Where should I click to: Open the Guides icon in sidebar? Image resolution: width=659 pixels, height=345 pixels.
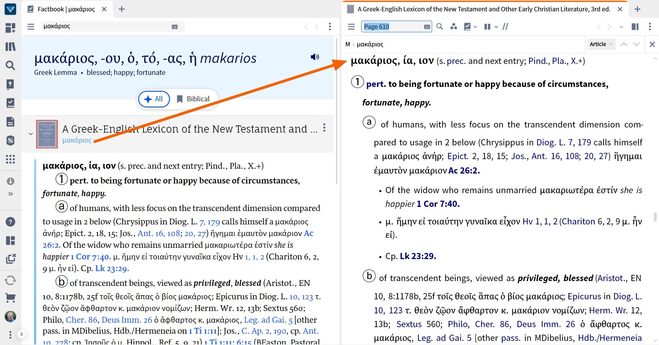pos(10,140)
